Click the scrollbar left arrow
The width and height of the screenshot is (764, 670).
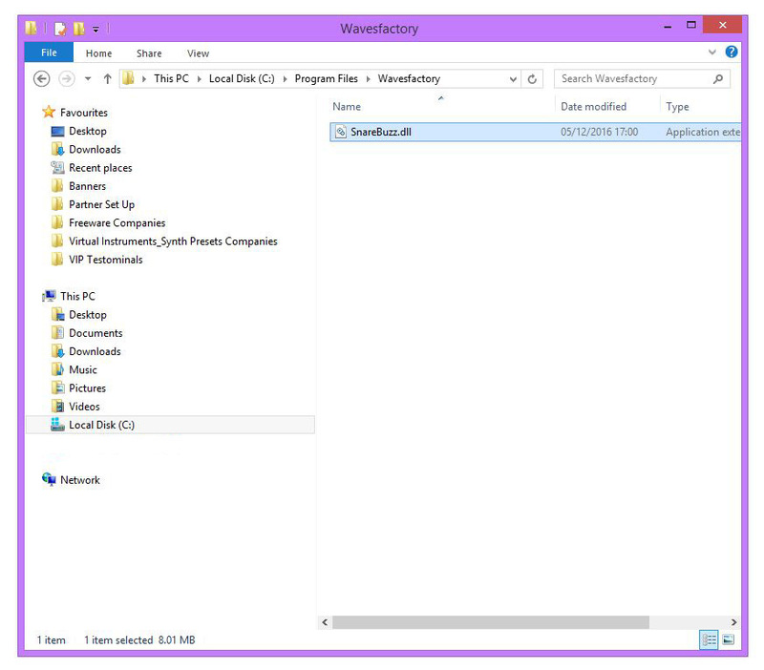click(x=325, y=622)
